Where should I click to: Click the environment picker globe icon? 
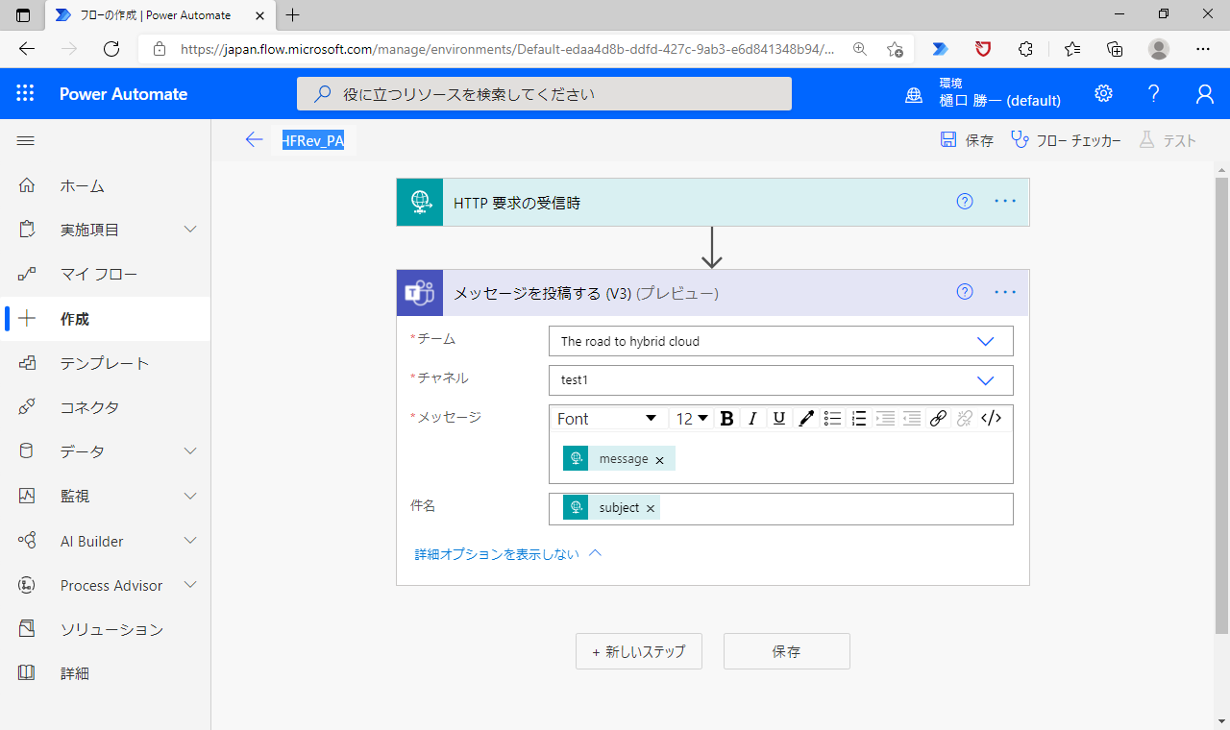(x=914, y=94)
